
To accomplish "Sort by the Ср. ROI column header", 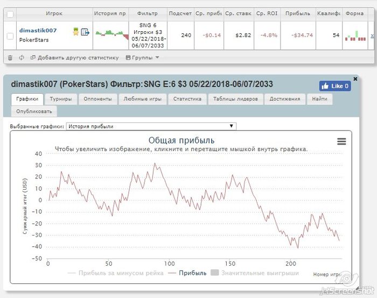I will 267,13.
